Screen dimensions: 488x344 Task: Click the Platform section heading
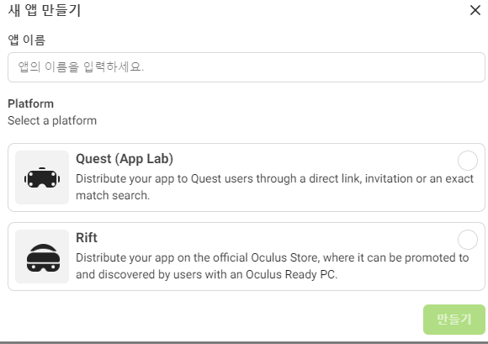pyautogui.click(x=30, y=103)
